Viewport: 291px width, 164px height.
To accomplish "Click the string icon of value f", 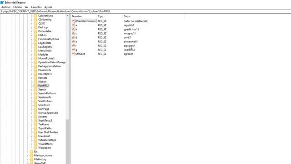I will (x=74, y=46).
